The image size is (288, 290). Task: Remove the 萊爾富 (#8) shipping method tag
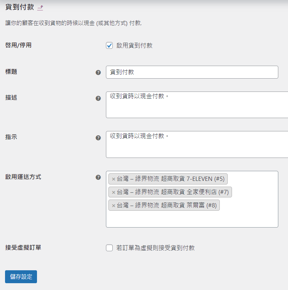(x=113, y=206)
